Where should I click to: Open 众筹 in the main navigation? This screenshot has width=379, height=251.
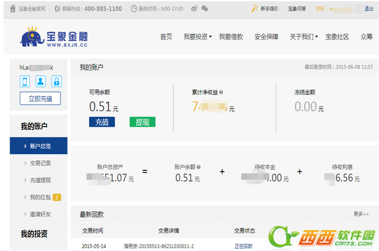point(366,37)
